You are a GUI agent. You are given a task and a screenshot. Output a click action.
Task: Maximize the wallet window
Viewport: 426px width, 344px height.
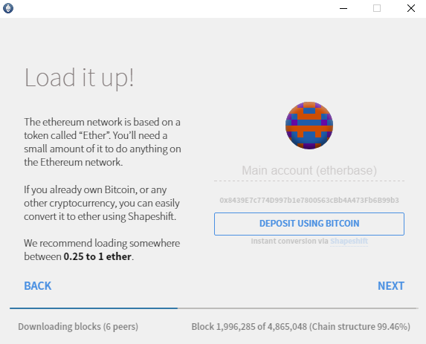377,8
